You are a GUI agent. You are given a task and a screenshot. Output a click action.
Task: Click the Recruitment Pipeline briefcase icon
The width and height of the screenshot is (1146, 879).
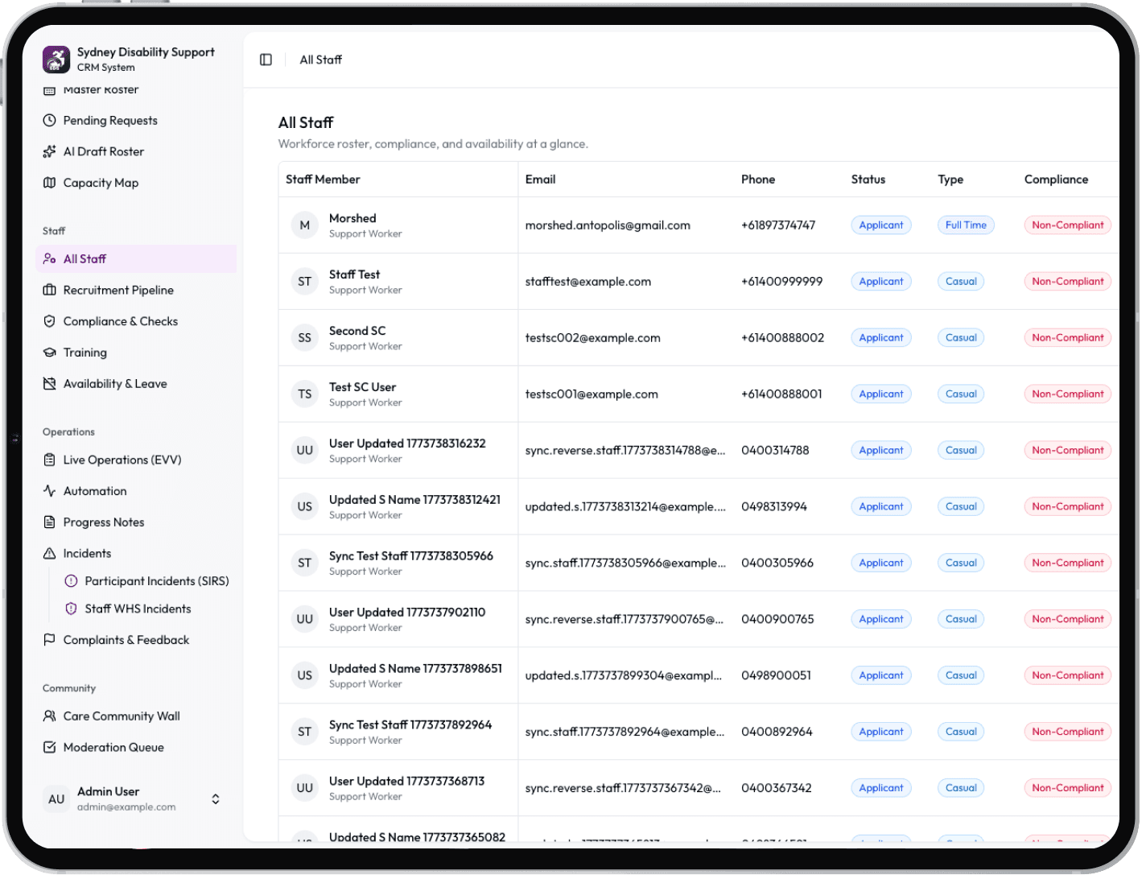pos(49,290)
